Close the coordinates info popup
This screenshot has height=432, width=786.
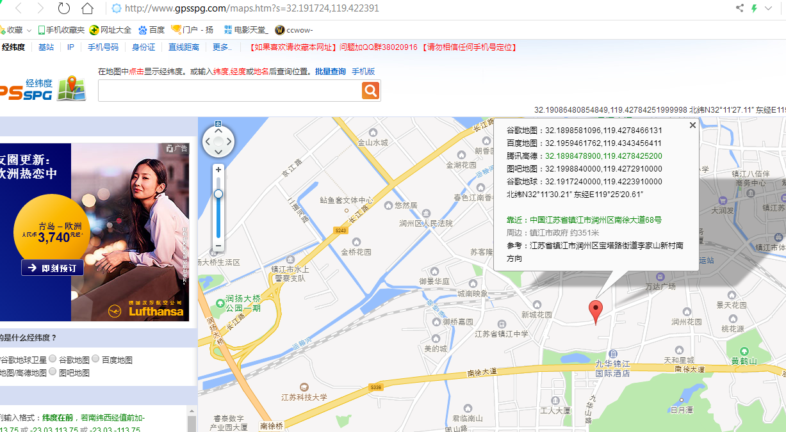692,125
